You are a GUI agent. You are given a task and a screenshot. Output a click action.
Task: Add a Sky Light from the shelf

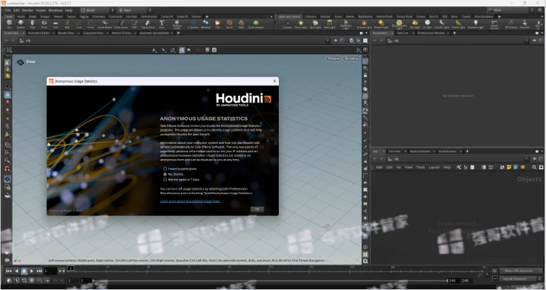click(x=415, y=24)
